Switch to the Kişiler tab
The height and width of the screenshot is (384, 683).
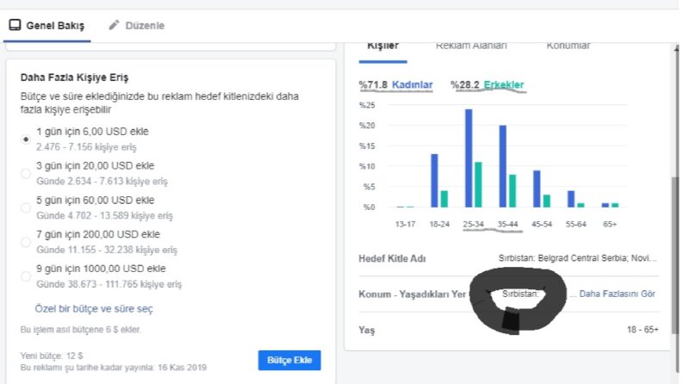click(383, 46)
